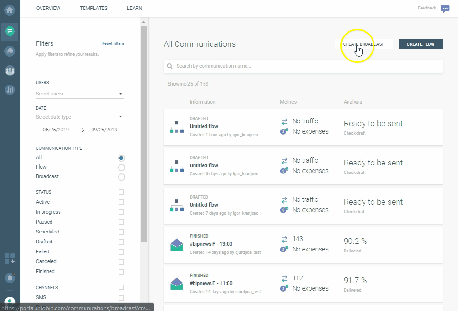Open the Conversations icon in sidebar

9,51
